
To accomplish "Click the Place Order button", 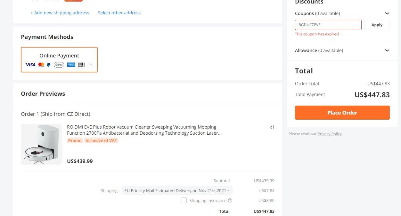I will [342, 113].
